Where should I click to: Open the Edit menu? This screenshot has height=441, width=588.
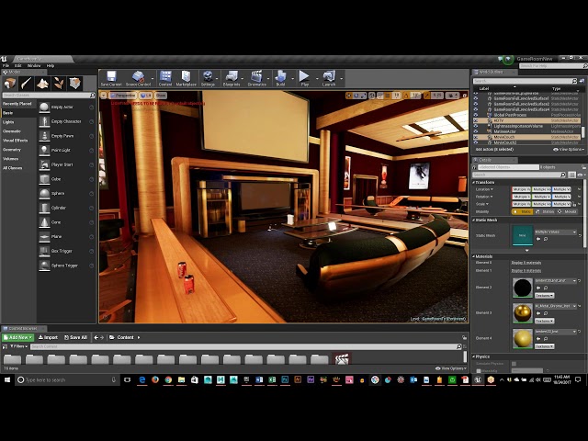coord(18,65)
